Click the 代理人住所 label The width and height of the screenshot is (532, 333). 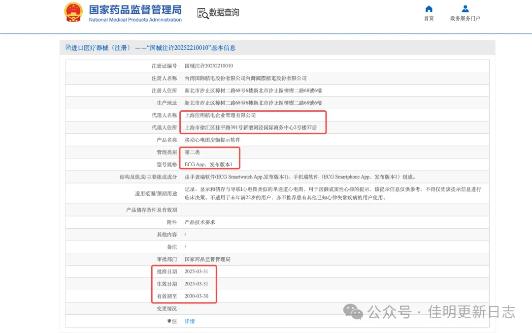tap(164, 127)
